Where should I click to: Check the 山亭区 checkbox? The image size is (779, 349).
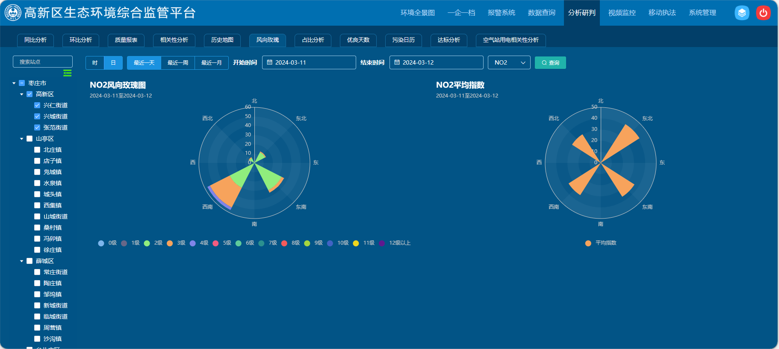pyautogui.click(x=30, y=139)
